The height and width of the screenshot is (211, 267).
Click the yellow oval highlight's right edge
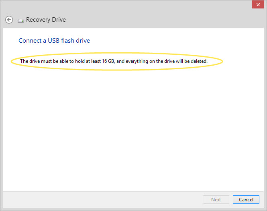222,62
